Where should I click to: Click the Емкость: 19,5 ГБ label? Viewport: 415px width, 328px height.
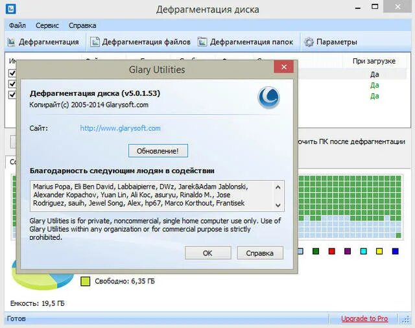(38, 303)
